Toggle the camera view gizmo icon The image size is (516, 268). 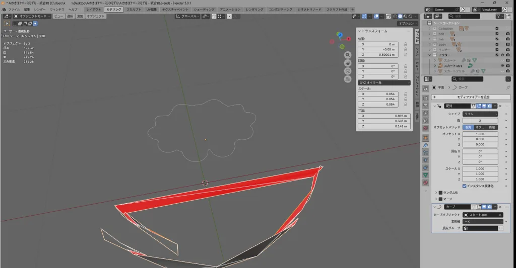(x=348, y=71)
